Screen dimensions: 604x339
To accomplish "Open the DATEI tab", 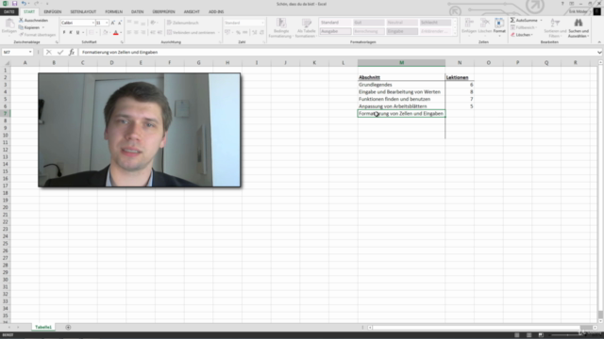I will 8,12.
